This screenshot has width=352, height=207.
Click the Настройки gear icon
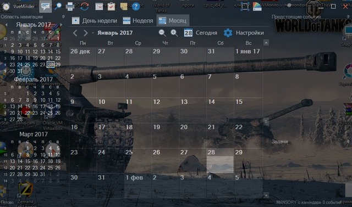click(x=228, y=33)
